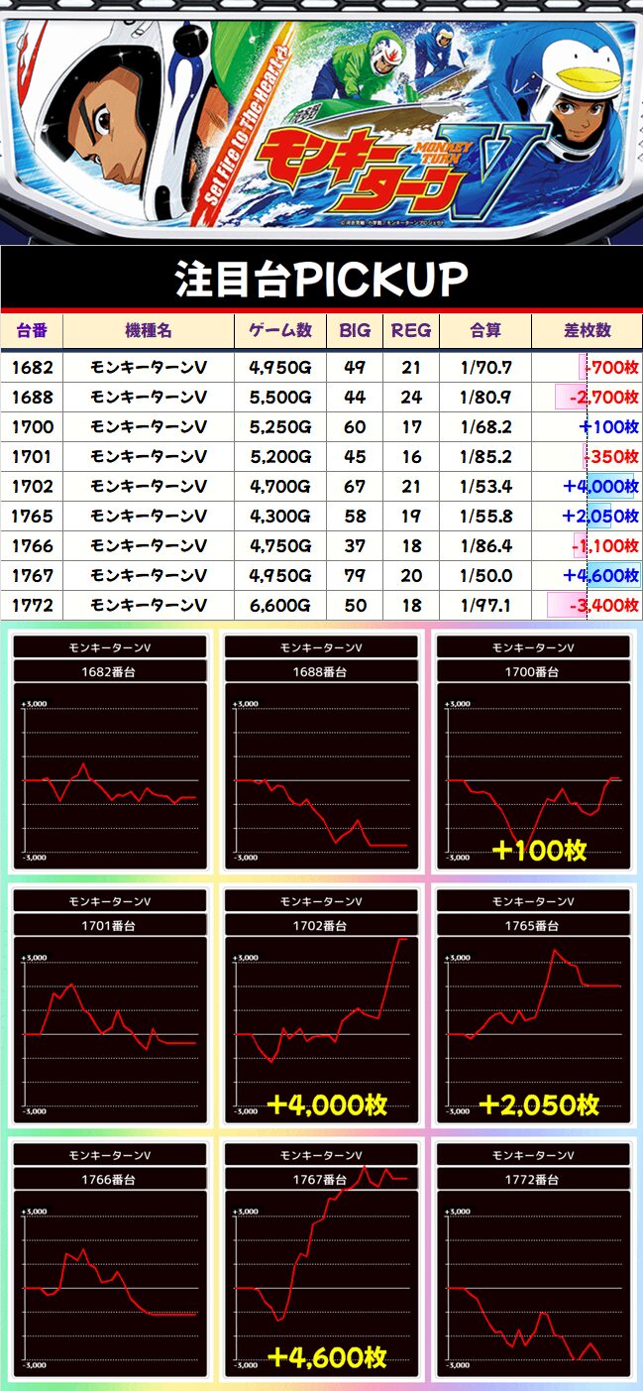643x1391 pixels.
Task: View the 1702番台 graph showing +4,000枚
Action: coord(321,1031)
